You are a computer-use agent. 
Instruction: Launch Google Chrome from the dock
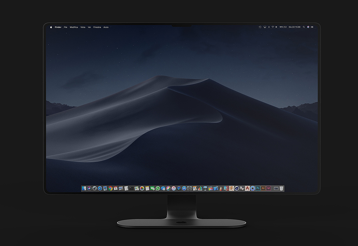pos(110,188)
